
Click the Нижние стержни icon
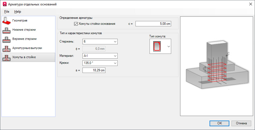[6, 30]
